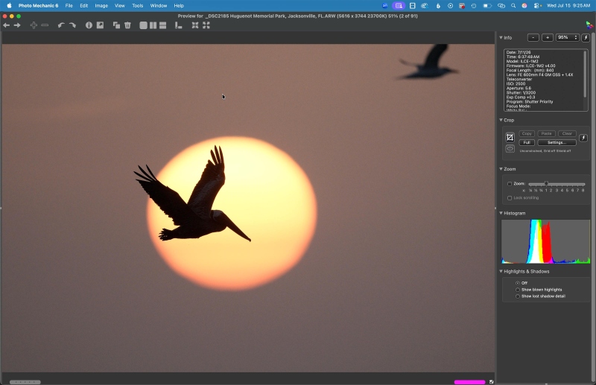Click the crop Paste button
The height and width of the screenshot is (385, 596).
546,133
